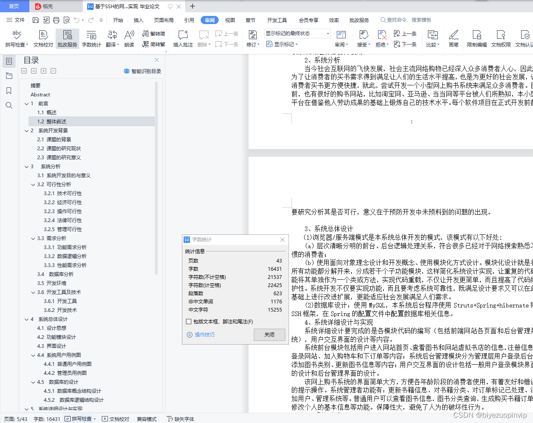The height and width of the screenshot is (423, 533).
Task: Collapse the '3.3 需求分析' node
Action: coord(33,238)
